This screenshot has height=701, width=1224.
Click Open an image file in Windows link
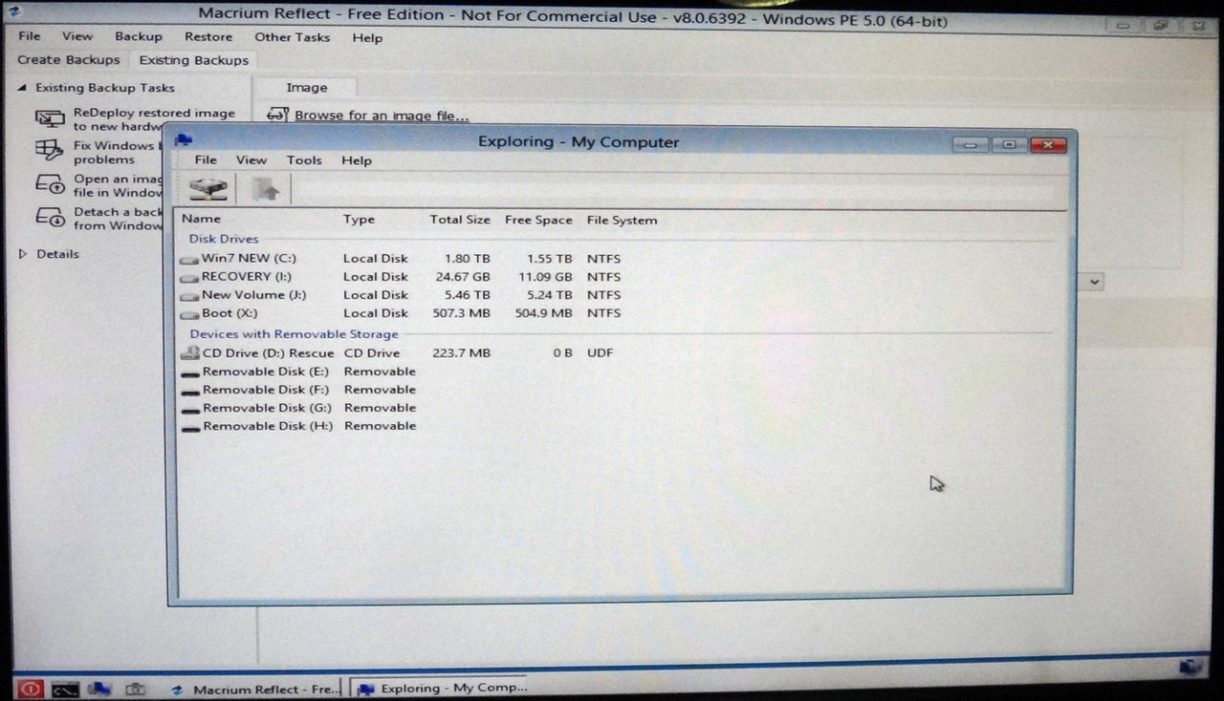pyautogui.click(x=119, y=185)
